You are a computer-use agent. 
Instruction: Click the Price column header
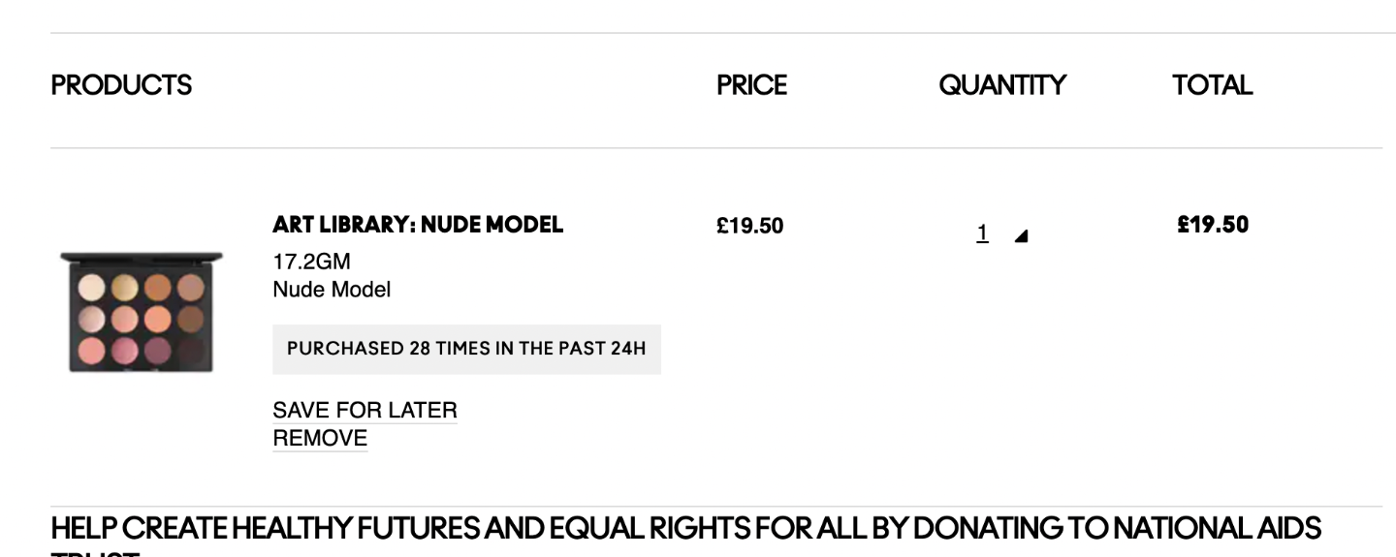[751, 85]
